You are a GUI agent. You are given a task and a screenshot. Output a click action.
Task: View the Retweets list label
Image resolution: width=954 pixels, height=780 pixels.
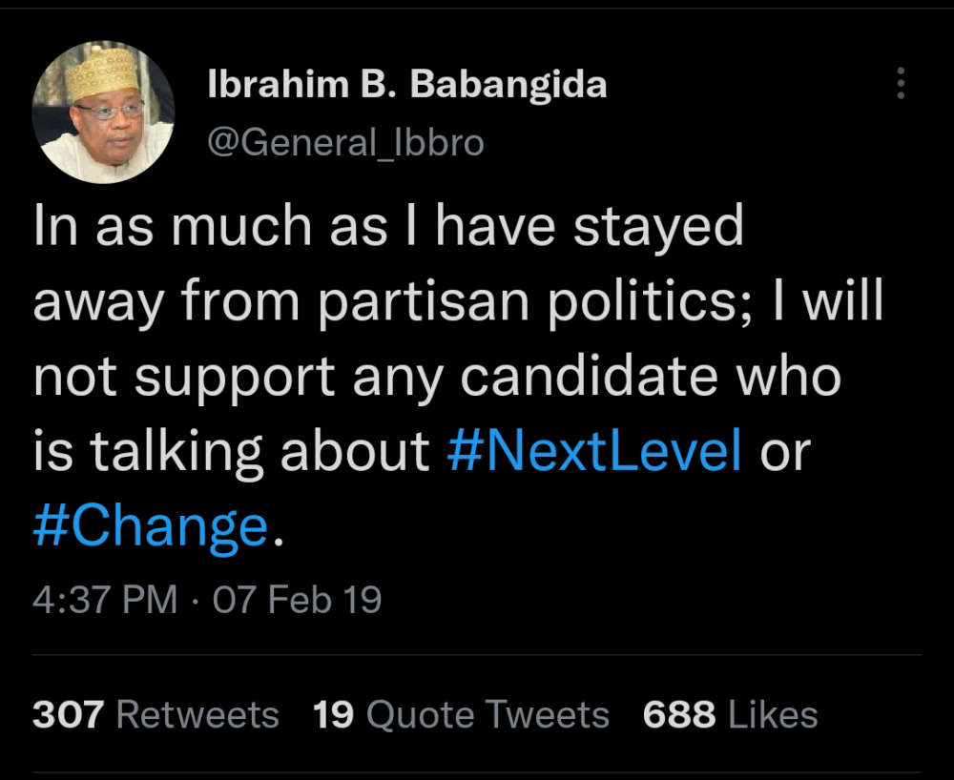pyautogui.click(x=197, y=714)
